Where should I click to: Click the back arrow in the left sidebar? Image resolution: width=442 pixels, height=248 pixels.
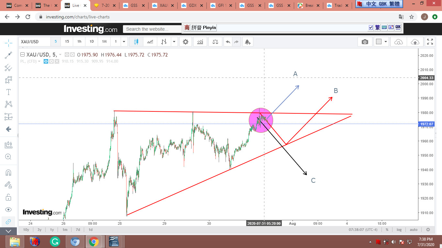click(8, 129)
